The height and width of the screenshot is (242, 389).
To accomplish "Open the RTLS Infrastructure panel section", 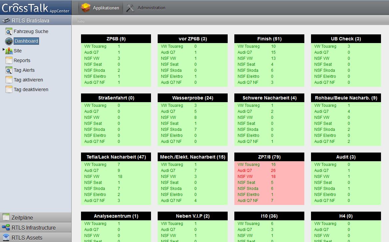I will click(x=36, y=227).
